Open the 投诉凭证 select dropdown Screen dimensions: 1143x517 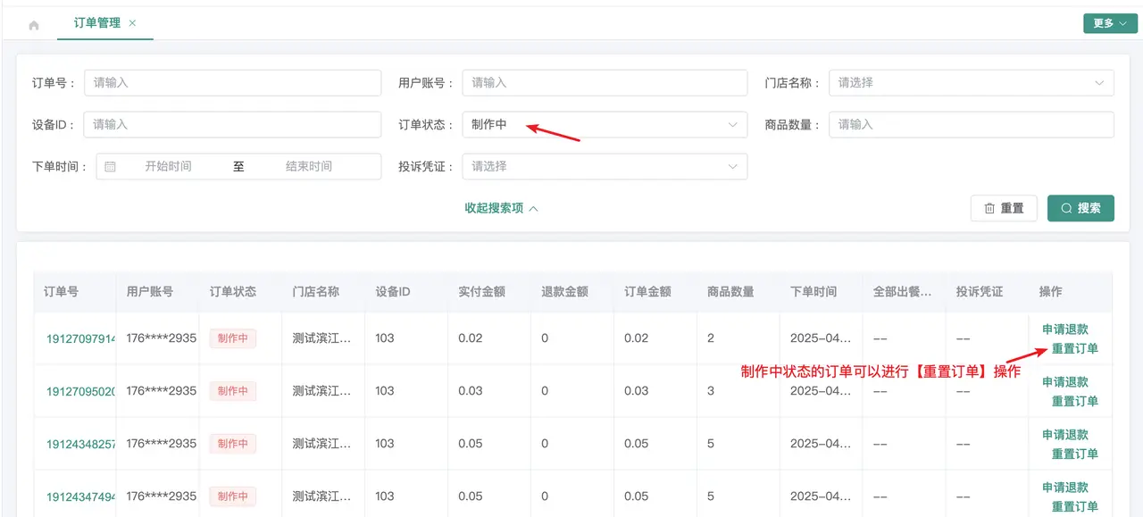pos(605,166)
